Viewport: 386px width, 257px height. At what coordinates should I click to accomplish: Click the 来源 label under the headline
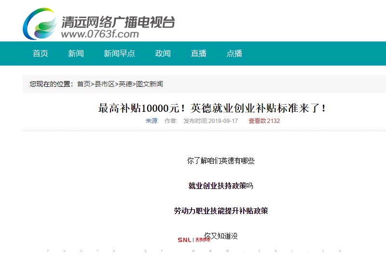tap(152, 121)
